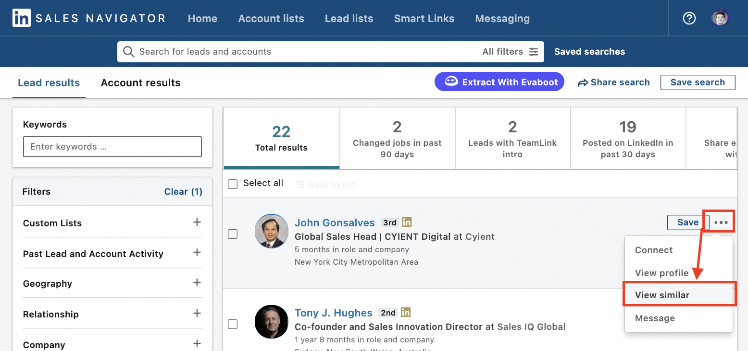This screenshot has width=748, height=351.
Task: Select Leads with TeamLink intro tile
Action: 512,138
